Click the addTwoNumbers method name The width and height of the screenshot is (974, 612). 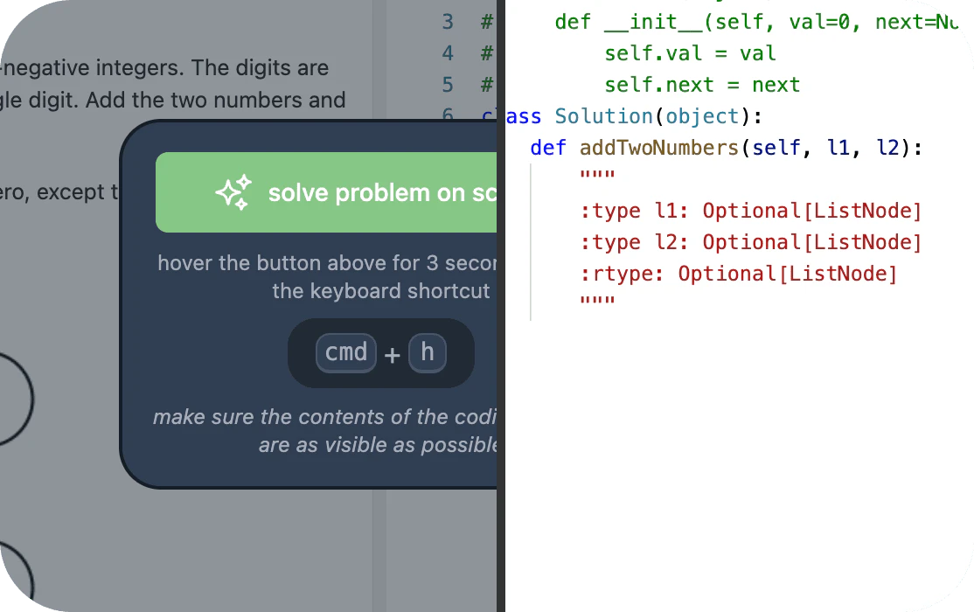click(x=658, y=148)
